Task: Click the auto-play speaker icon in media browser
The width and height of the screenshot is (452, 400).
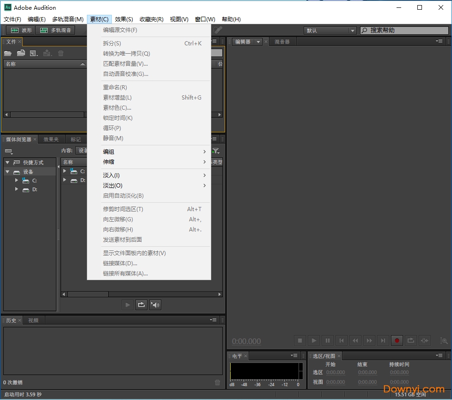Action: coord(155,305)
